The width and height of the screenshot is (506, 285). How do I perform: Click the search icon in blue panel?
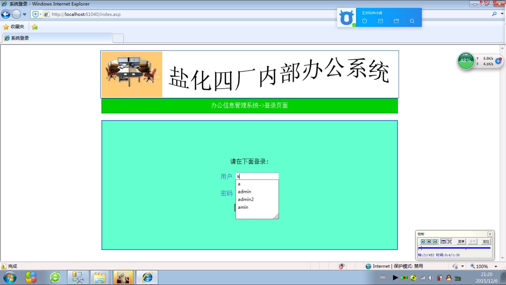point(412,21)
